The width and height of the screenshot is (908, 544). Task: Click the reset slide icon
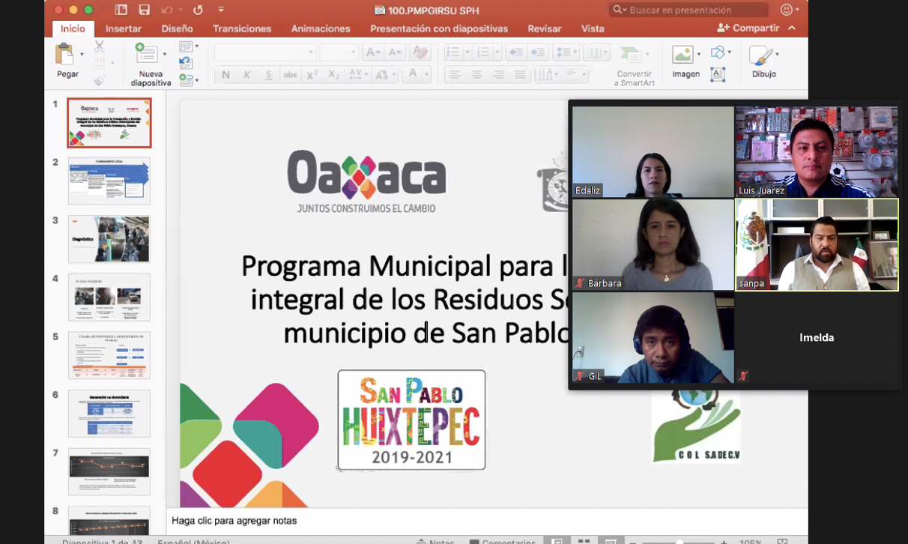pos(186,63)
